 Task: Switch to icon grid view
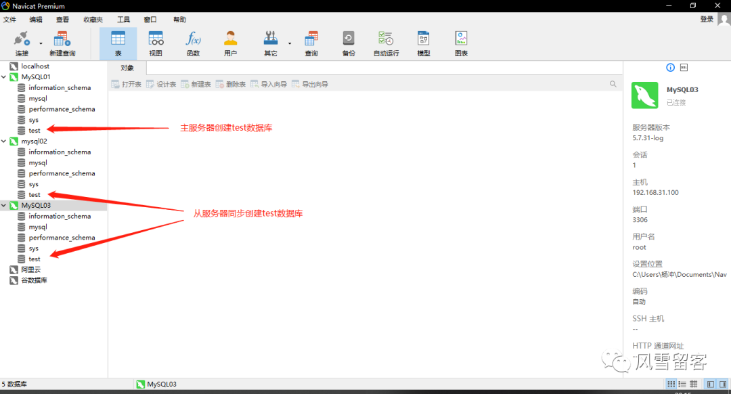pos(671,385)
